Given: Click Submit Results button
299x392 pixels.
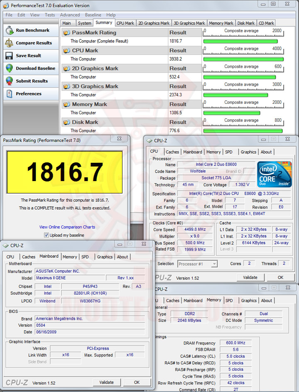Looking at the screenshot, I should click(x=31, y=81).
